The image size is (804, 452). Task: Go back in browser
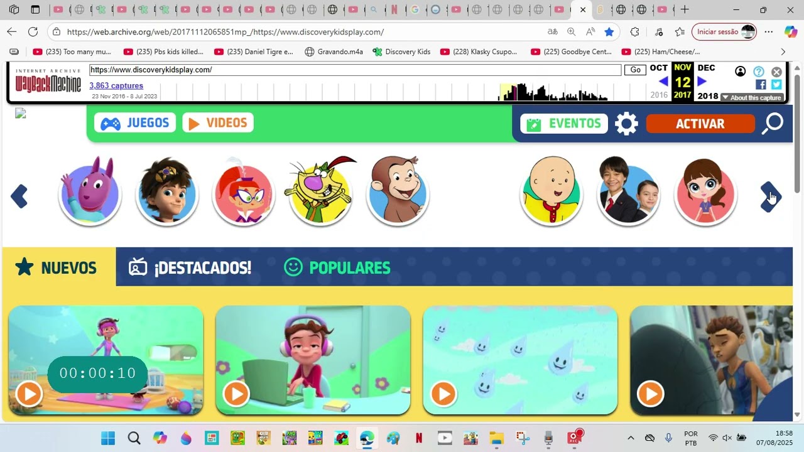[x=12, y=31]
